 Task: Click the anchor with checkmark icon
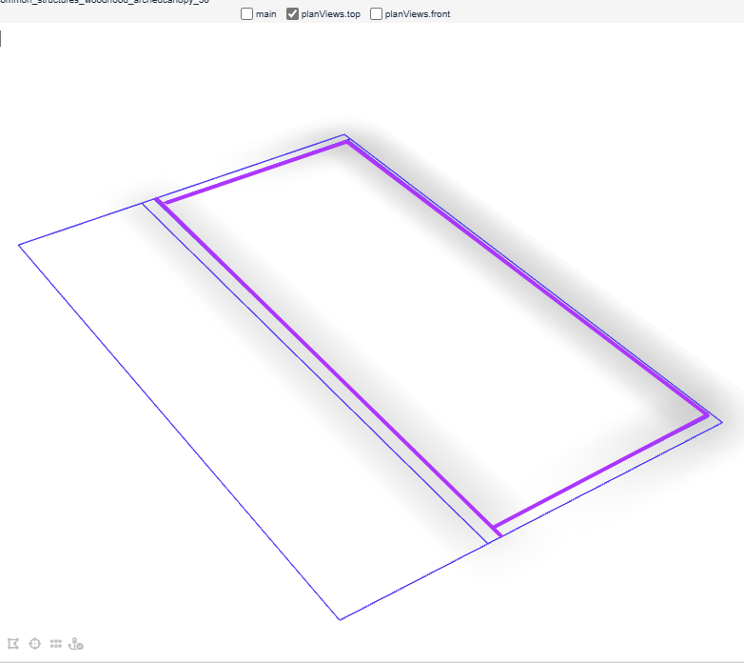(x=76, y=644)
